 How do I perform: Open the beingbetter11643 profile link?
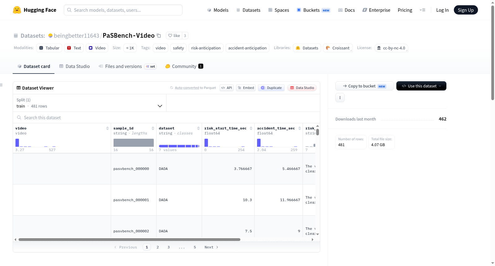76,36
